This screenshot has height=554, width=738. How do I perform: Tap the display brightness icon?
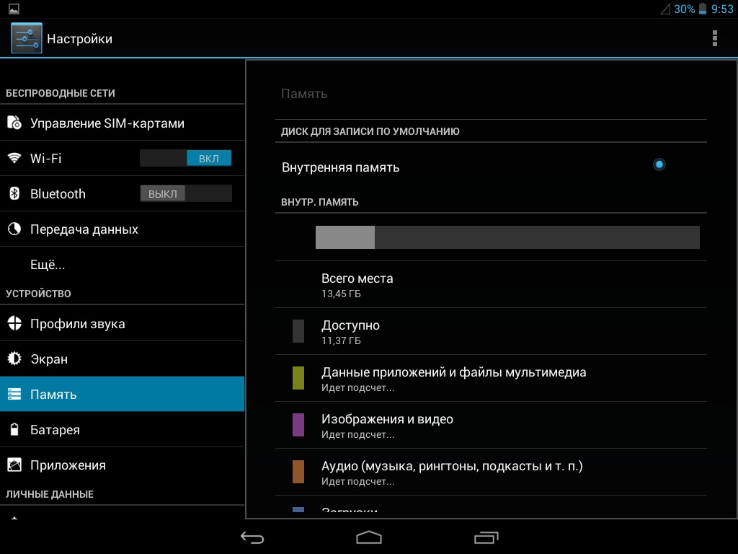(x=14, y=359)
